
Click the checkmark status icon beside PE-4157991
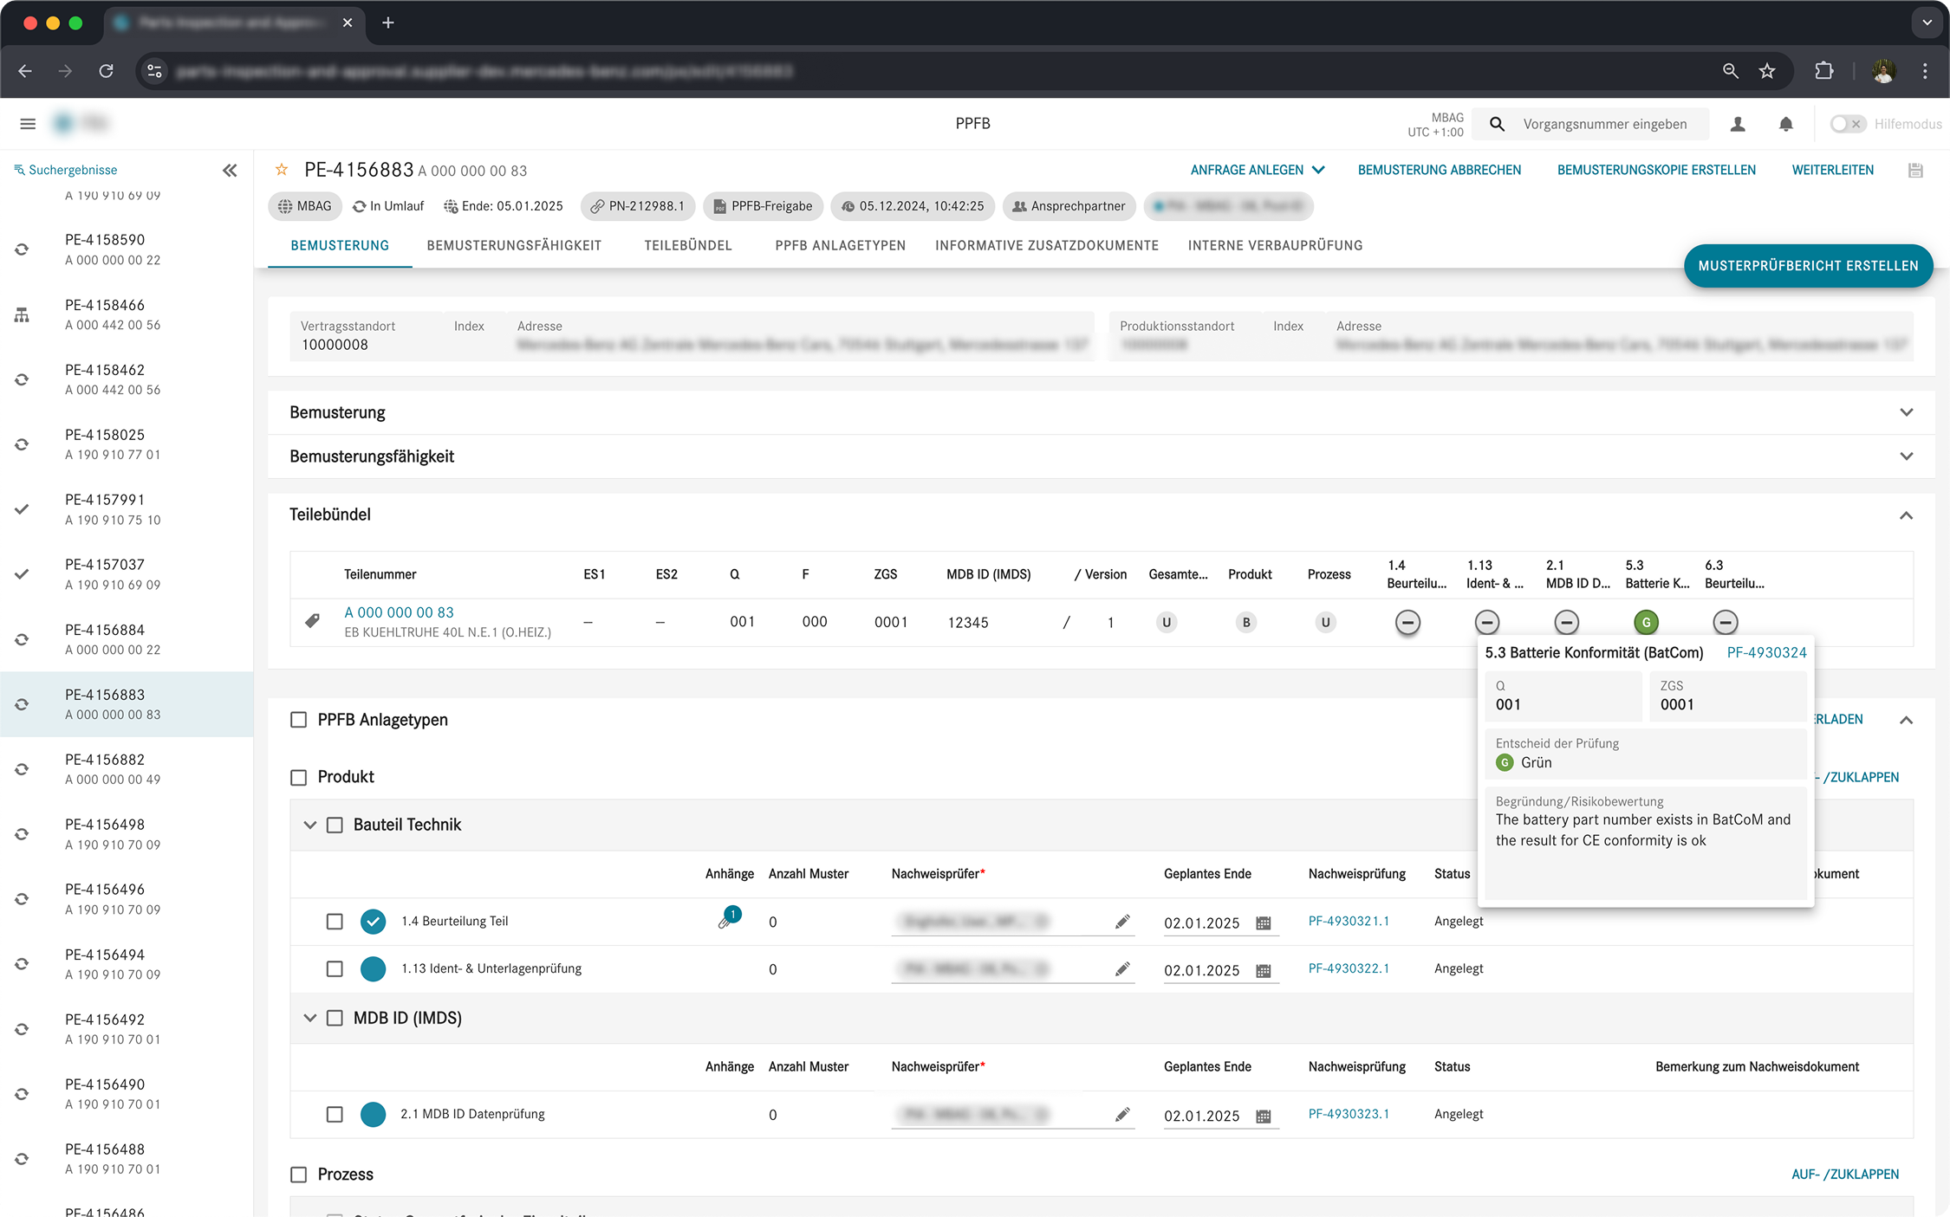[22, 509]
